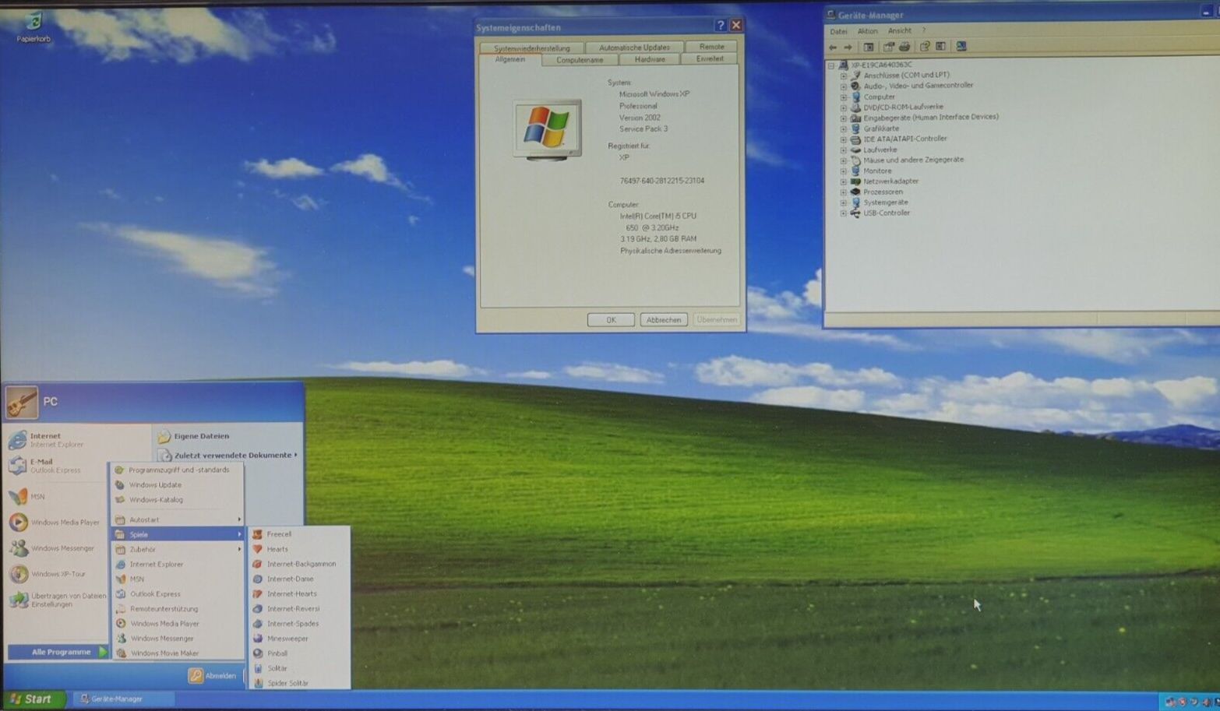Switch to the Hardware tab
This screenshot has width=1220, height=711.
tap(650, 59)
